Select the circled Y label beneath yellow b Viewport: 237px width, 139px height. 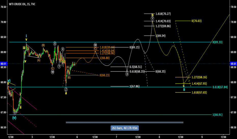coord(152,18)
